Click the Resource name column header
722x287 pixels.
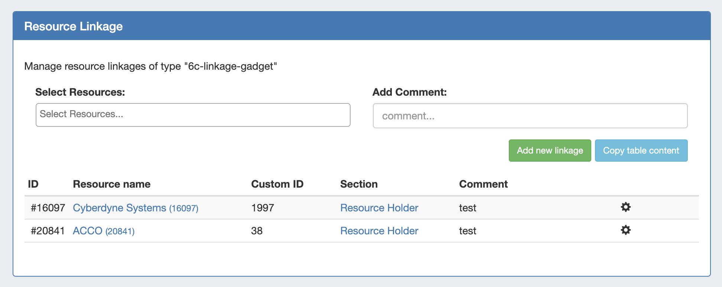[111, 184]
